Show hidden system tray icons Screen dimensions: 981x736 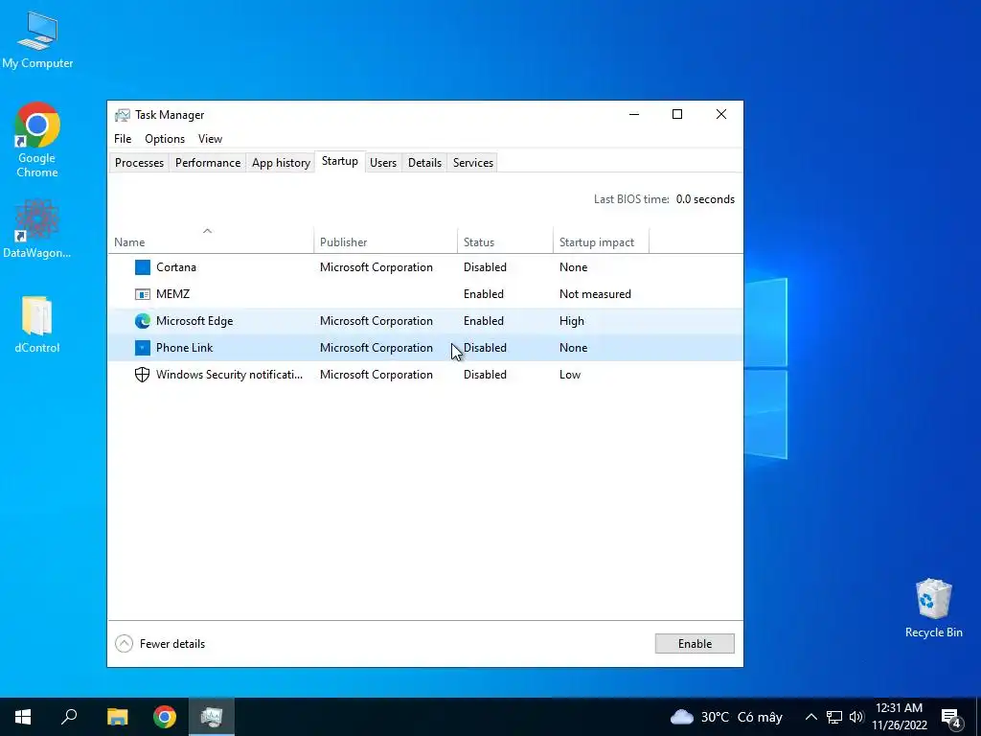810,717
